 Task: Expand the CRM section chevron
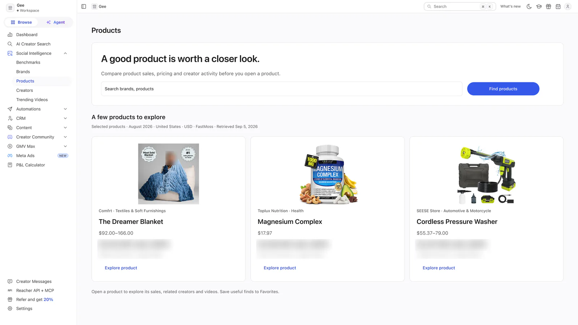tap(65, 118)
